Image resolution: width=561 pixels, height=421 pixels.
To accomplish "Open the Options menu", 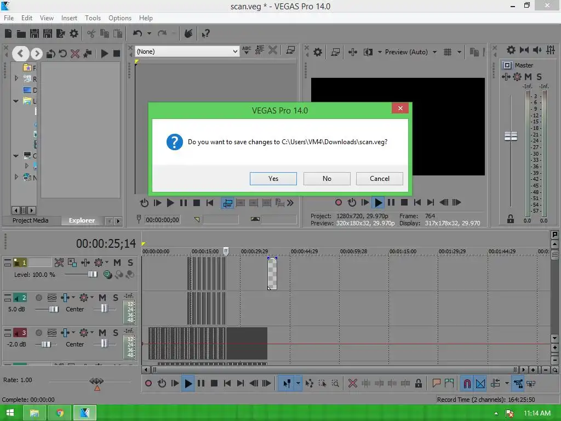I will pyautogui.click(x=120, y=18).
